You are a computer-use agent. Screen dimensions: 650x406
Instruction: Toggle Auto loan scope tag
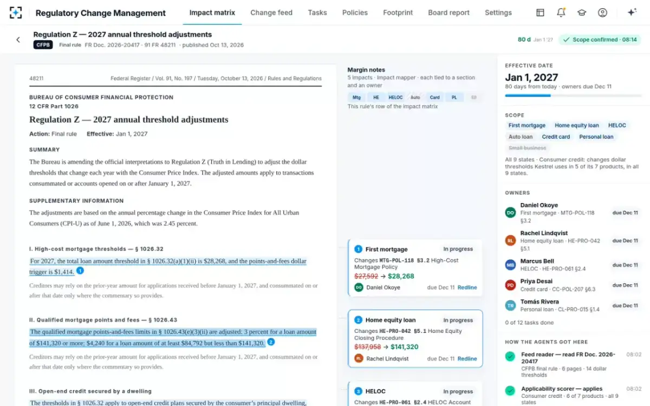point(521,137)
